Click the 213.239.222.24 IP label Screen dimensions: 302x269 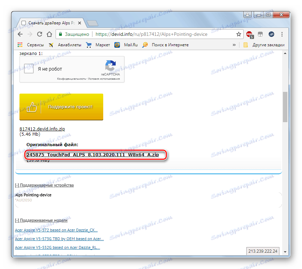(263, 251)
